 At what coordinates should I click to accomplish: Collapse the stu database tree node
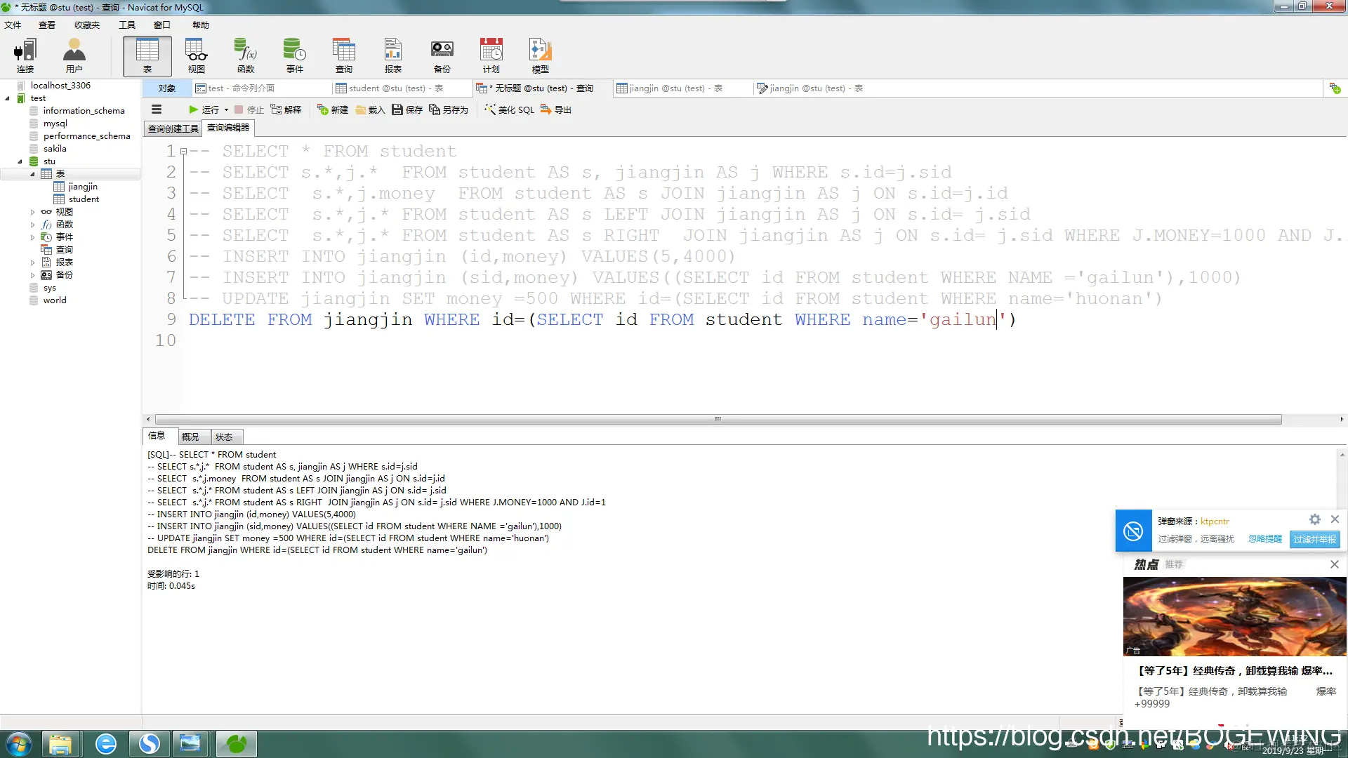tap(20, 161)
